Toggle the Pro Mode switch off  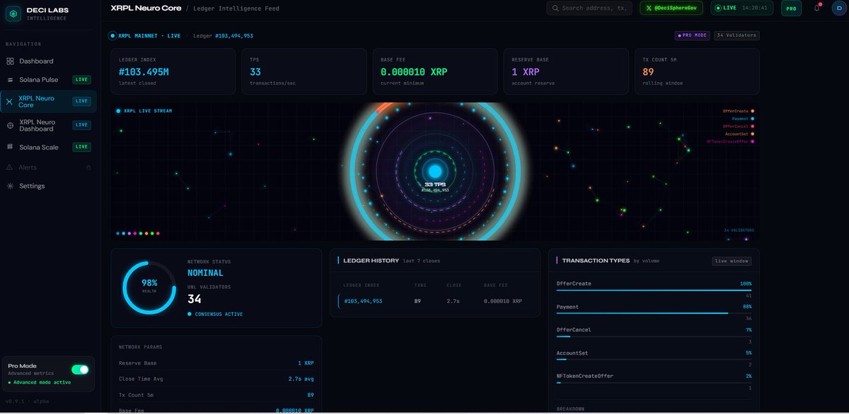coord(80,369)
